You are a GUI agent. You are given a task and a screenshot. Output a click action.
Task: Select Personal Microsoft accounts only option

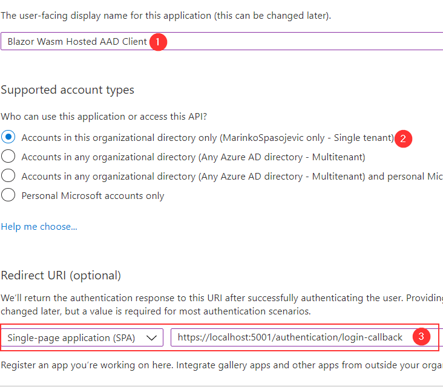pyautogui.click(x=8, y=195)
